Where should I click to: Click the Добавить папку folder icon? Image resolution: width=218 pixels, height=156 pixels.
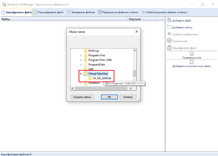(169, 27)
